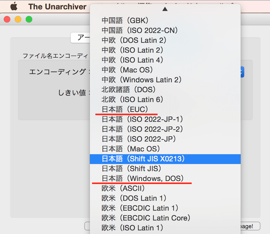Click the green zoom window button
This screenshot has width=270, height=234.
[29, 19]
